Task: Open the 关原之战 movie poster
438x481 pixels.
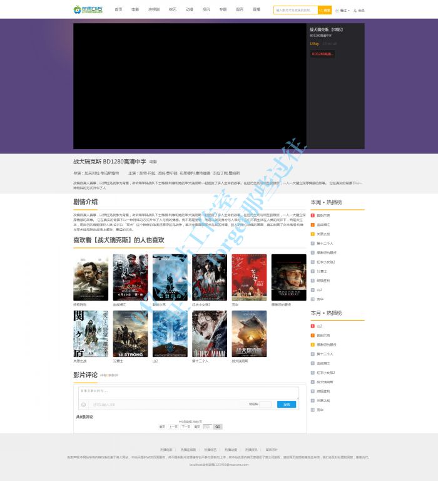Action: (x=91, y=334)
